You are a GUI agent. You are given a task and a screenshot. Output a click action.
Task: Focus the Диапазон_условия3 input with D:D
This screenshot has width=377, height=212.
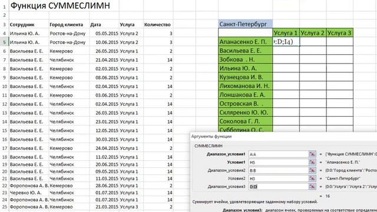tap(279, 187)
